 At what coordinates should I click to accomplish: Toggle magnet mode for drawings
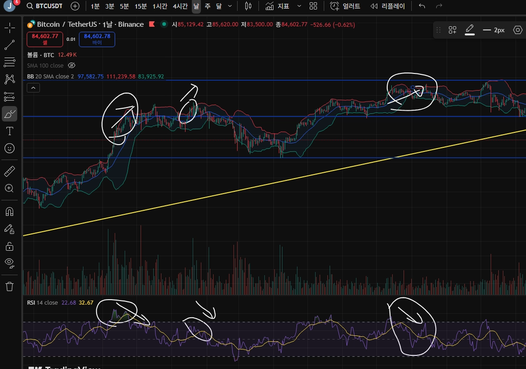click(x=10, y=212)
